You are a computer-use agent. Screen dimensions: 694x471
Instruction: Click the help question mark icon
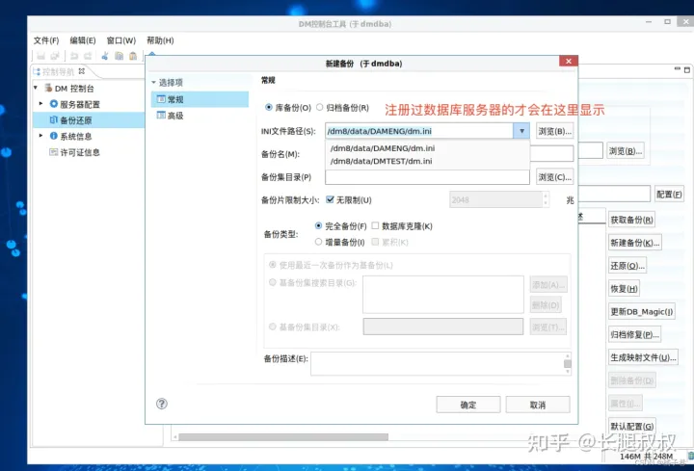pos(162,404)
